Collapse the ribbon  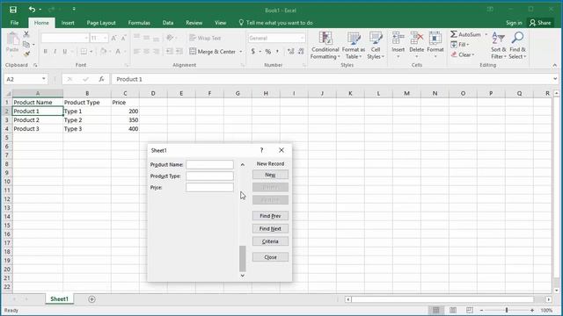pos(555,65)
